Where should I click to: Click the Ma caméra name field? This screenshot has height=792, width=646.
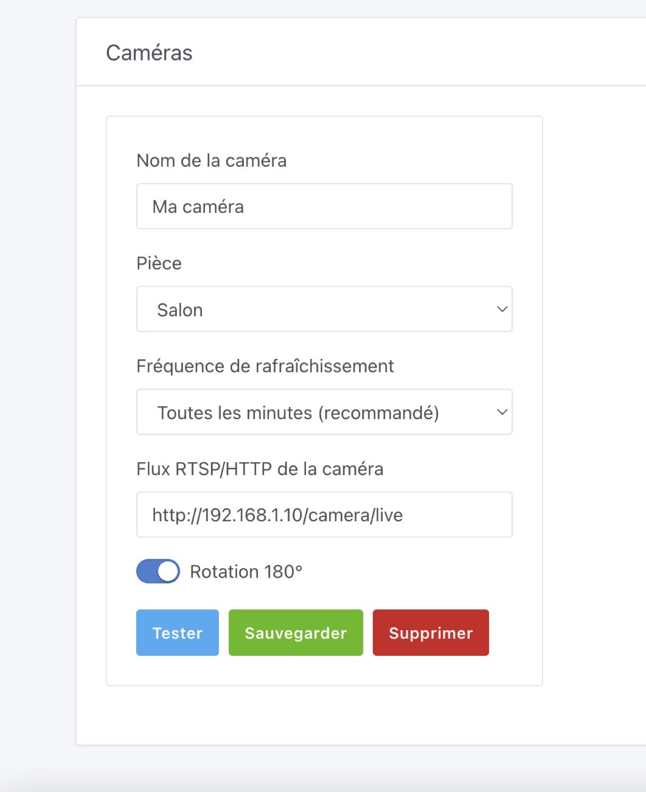click(324, 206)
